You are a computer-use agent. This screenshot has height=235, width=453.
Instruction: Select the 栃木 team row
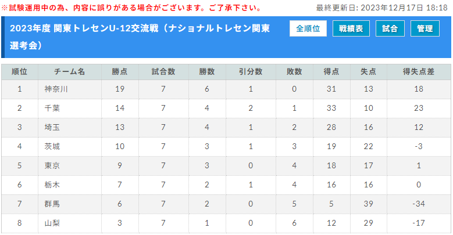(x=226, y=185)
